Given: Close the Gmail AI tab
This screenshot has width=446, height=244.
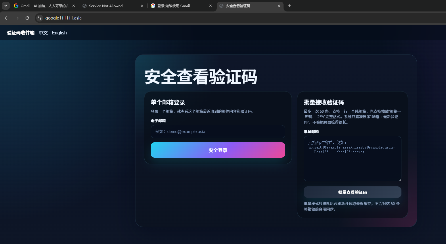Looking at the screenshot, I should click(74, 6).
